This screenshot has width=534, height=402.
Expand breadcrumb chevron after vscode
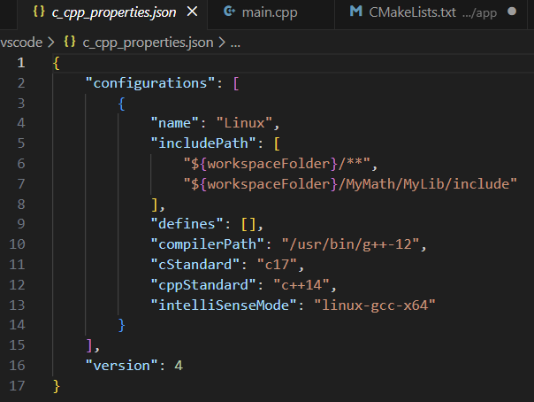(x=51, y=43)
